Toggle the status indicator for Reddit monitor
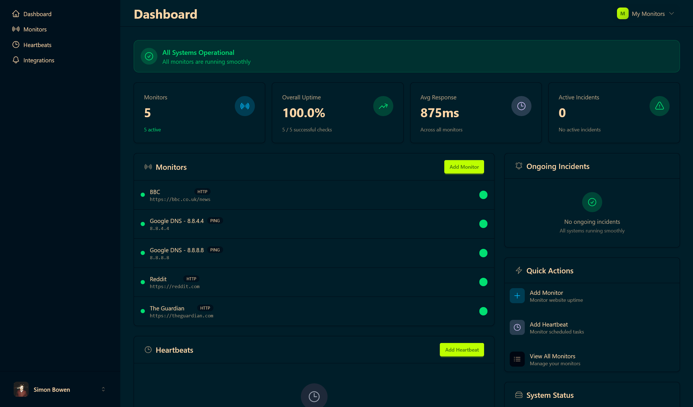 tap(483, 282)
